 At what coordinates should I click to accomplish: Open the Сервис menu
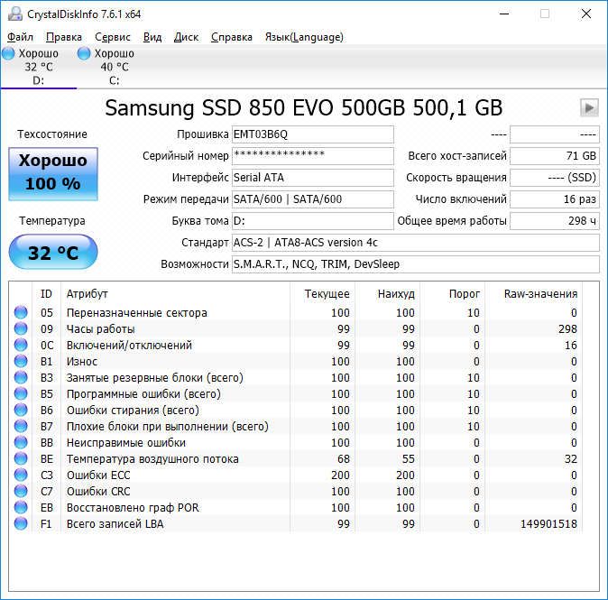pos(113,37)
